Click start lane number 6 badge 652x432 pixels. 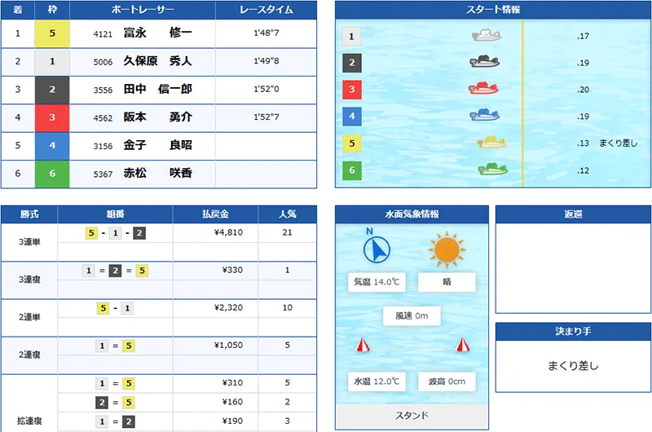(352, 170)
